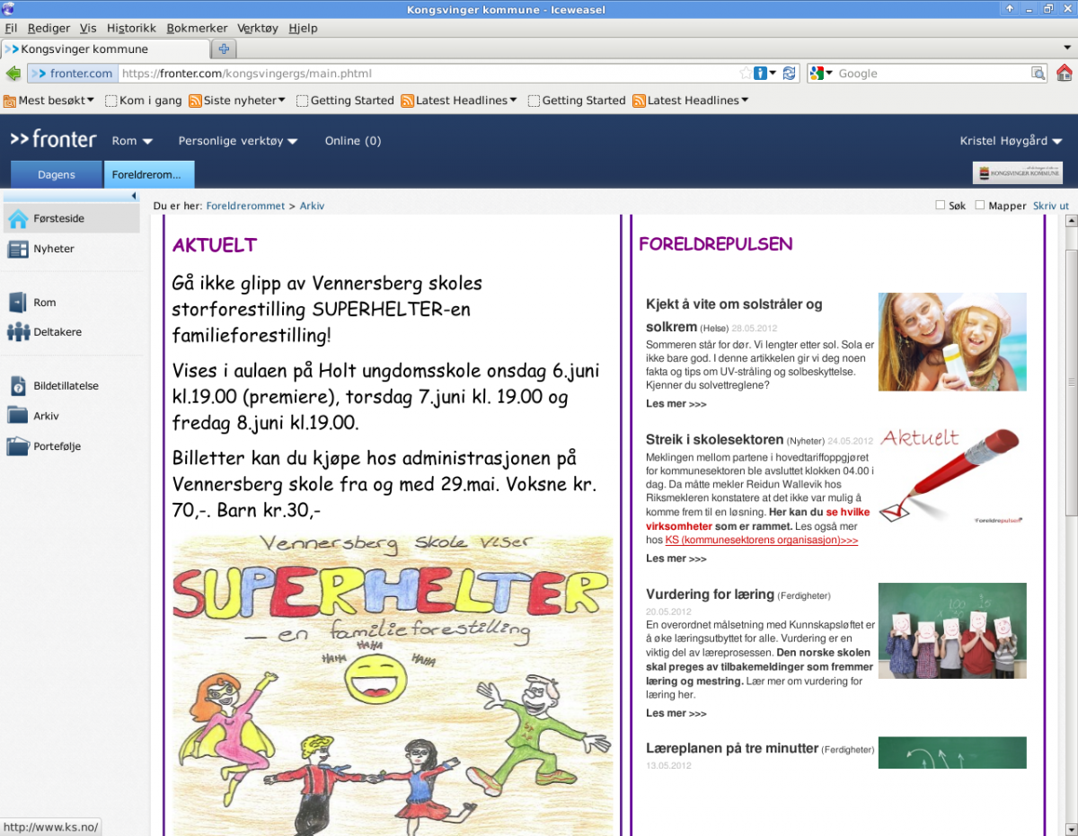1078x836 pixels.
Task: Open the Personlige verktøy dropdown
Action: click(x=237, y=141)
